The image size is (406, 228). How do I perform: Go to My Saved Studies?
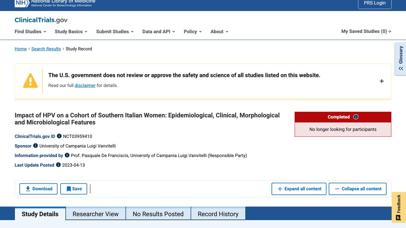coord(366,31)
